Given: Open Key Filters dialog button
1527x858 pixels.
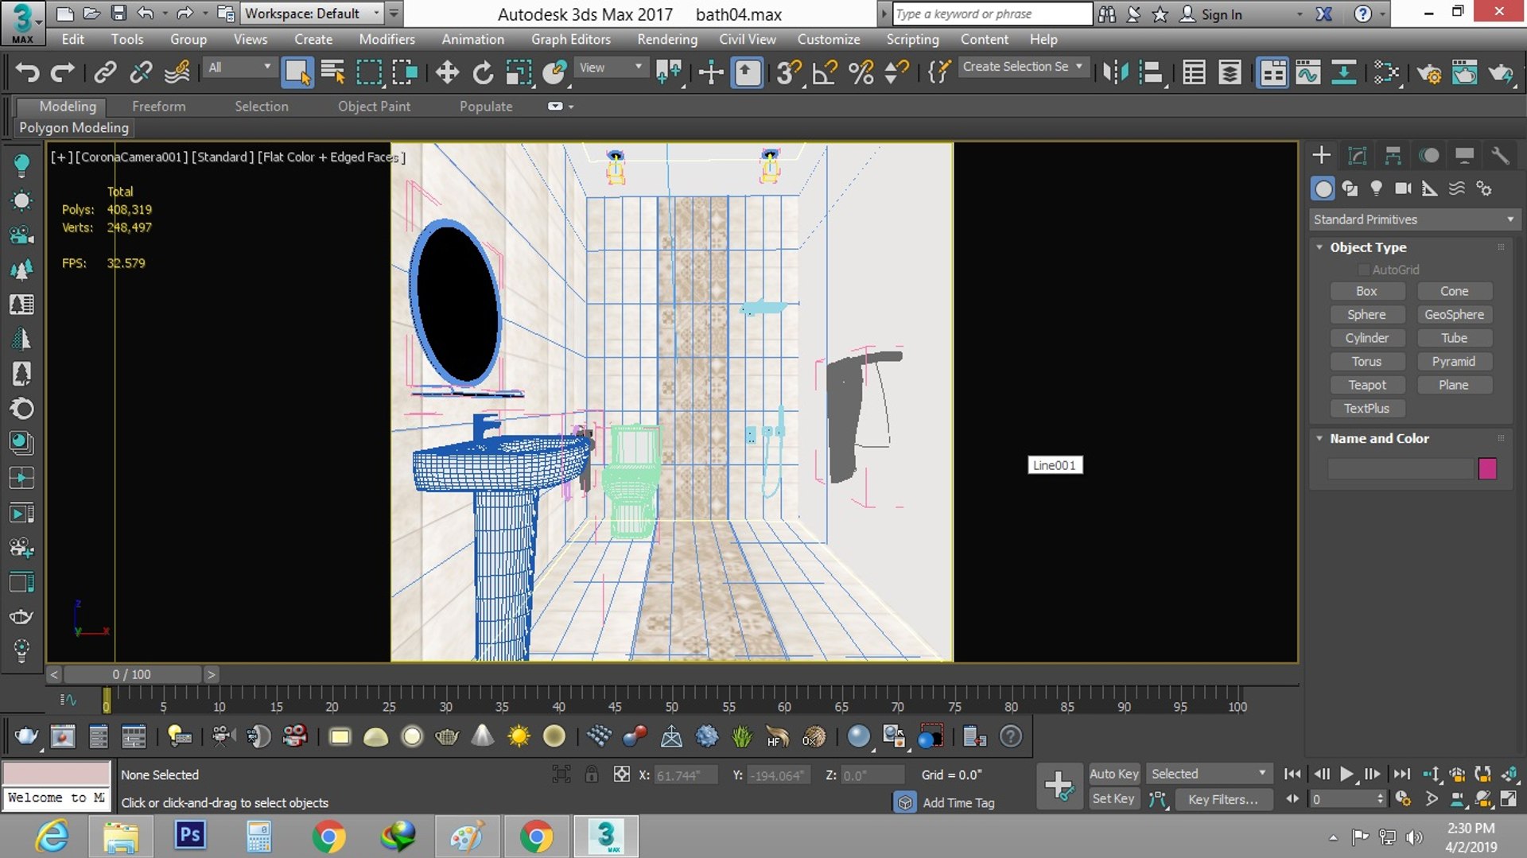Looking at the screenshot, I should pos(1223,799).
